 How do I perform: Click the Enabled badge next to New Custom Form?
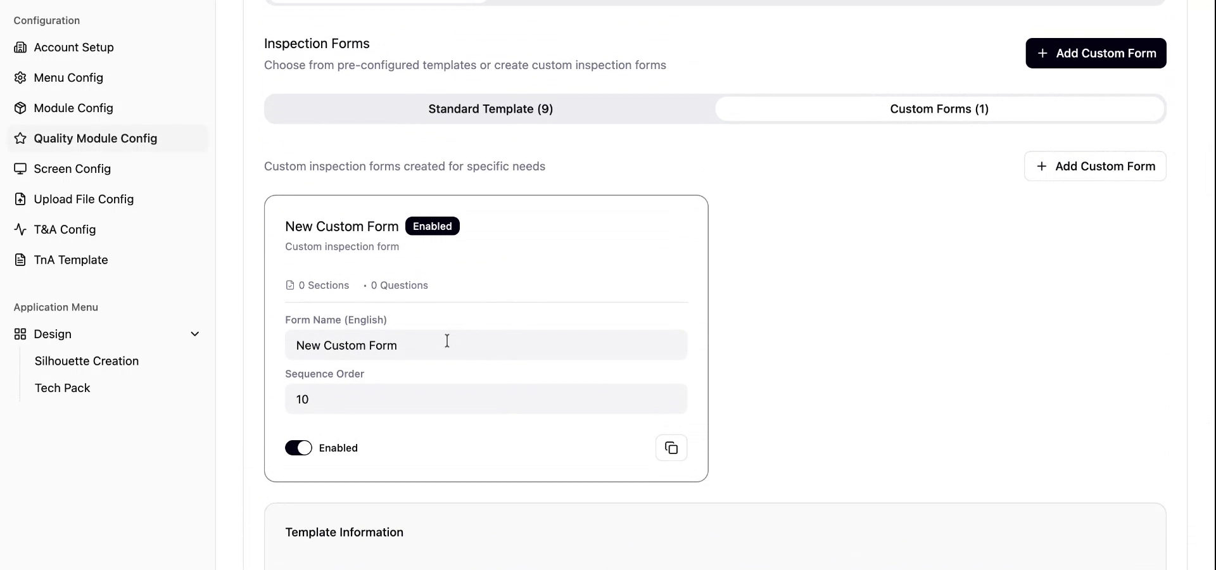point(432,226)
